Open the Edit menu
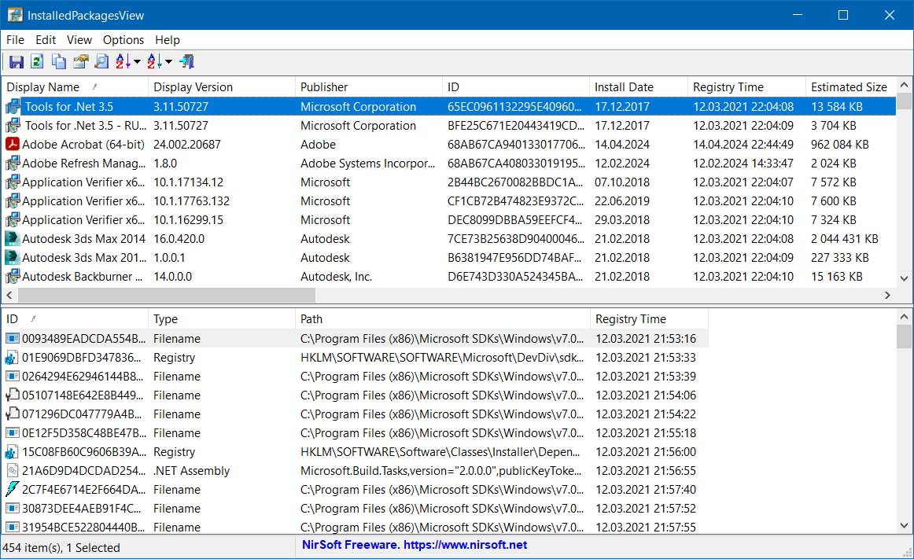The height and width of the screenshot is (559, 914). (x=46, y=39)
